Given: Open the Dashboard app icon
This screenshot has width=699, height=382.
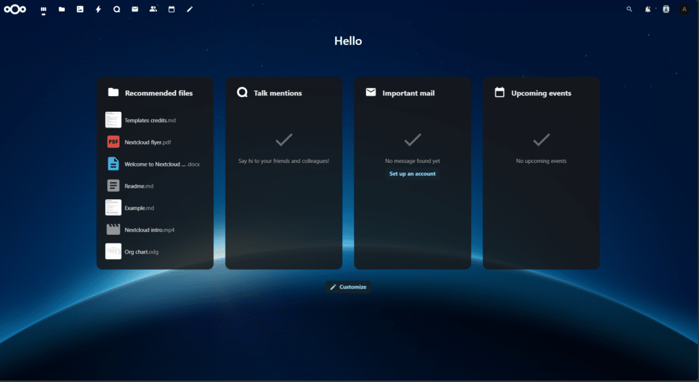Looking at the screenshot, I should 43,9.
